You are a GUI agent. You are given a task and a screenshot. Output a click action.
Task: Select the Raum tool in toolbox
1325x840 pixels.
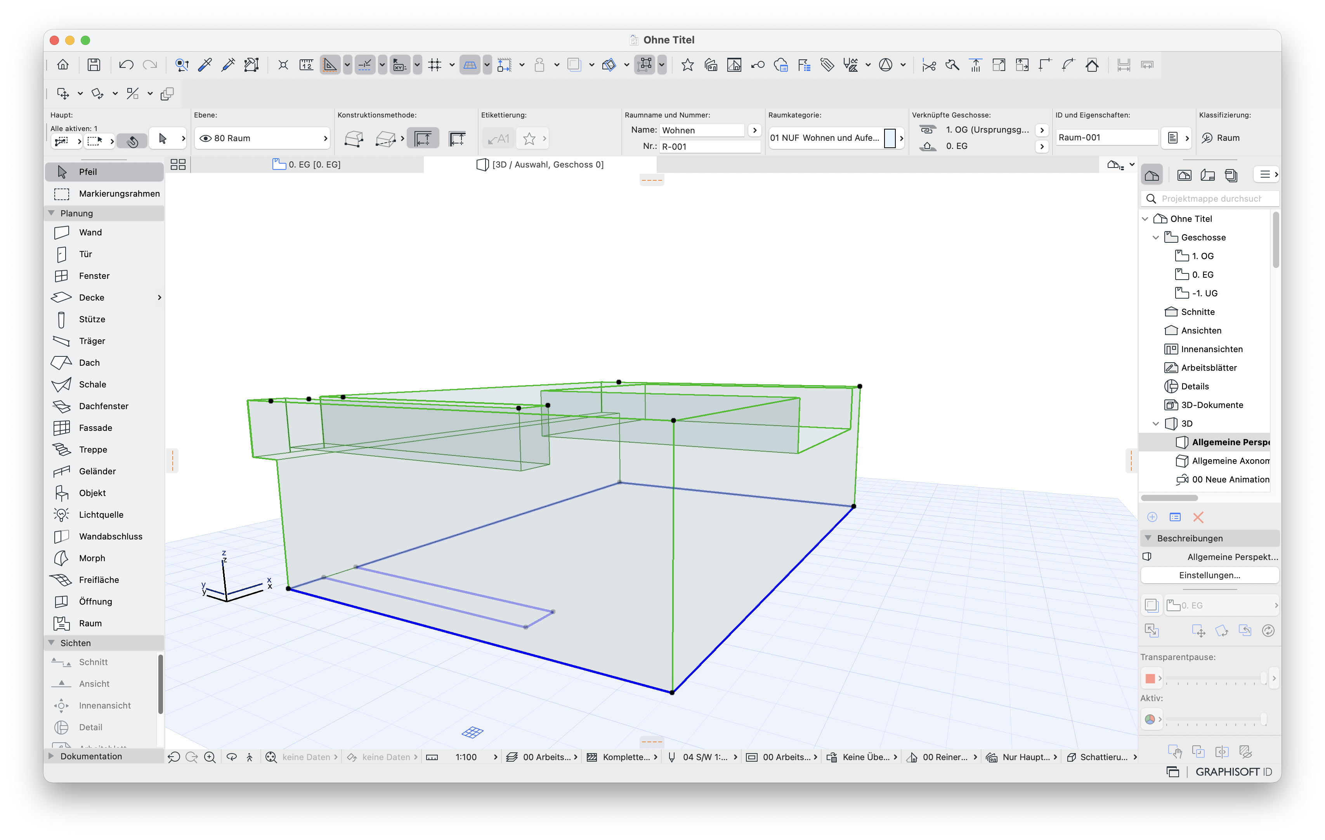pos(104,623)
